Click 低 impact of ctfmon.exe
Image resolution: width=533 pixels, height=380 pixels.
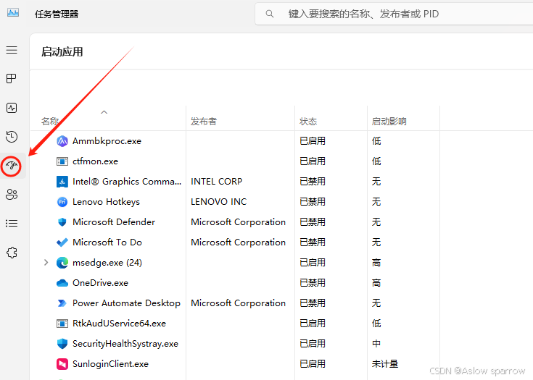pos(376,161)
